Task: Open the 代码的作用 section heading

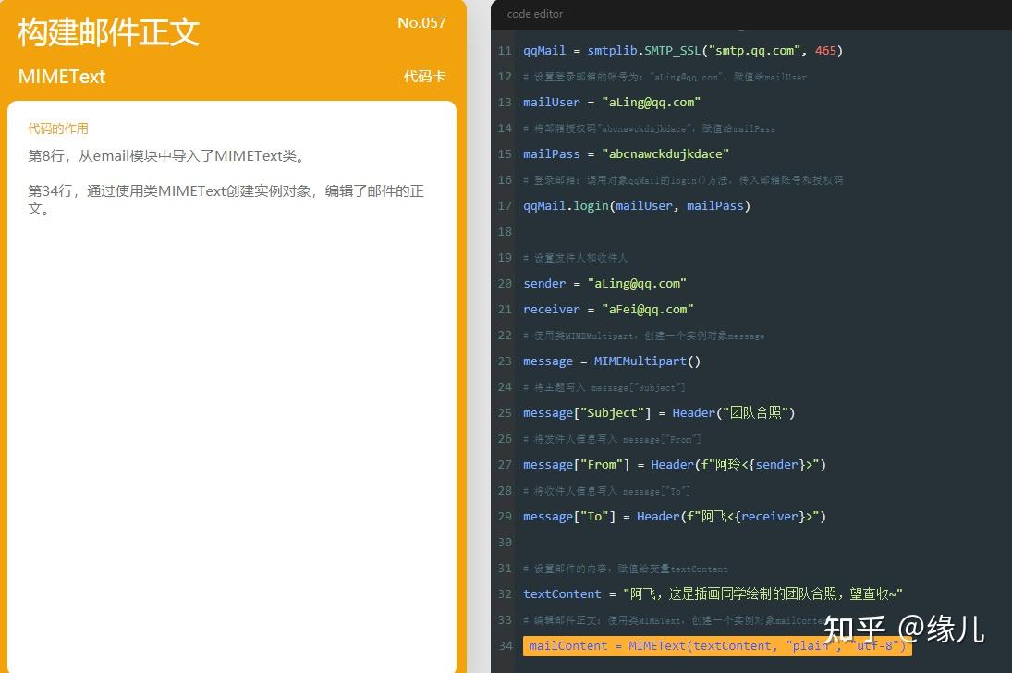Action: tap(58, 129)
